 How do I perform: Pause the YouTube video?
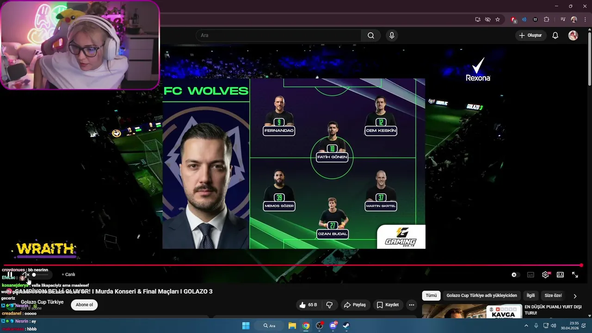[x=10, y=275]
